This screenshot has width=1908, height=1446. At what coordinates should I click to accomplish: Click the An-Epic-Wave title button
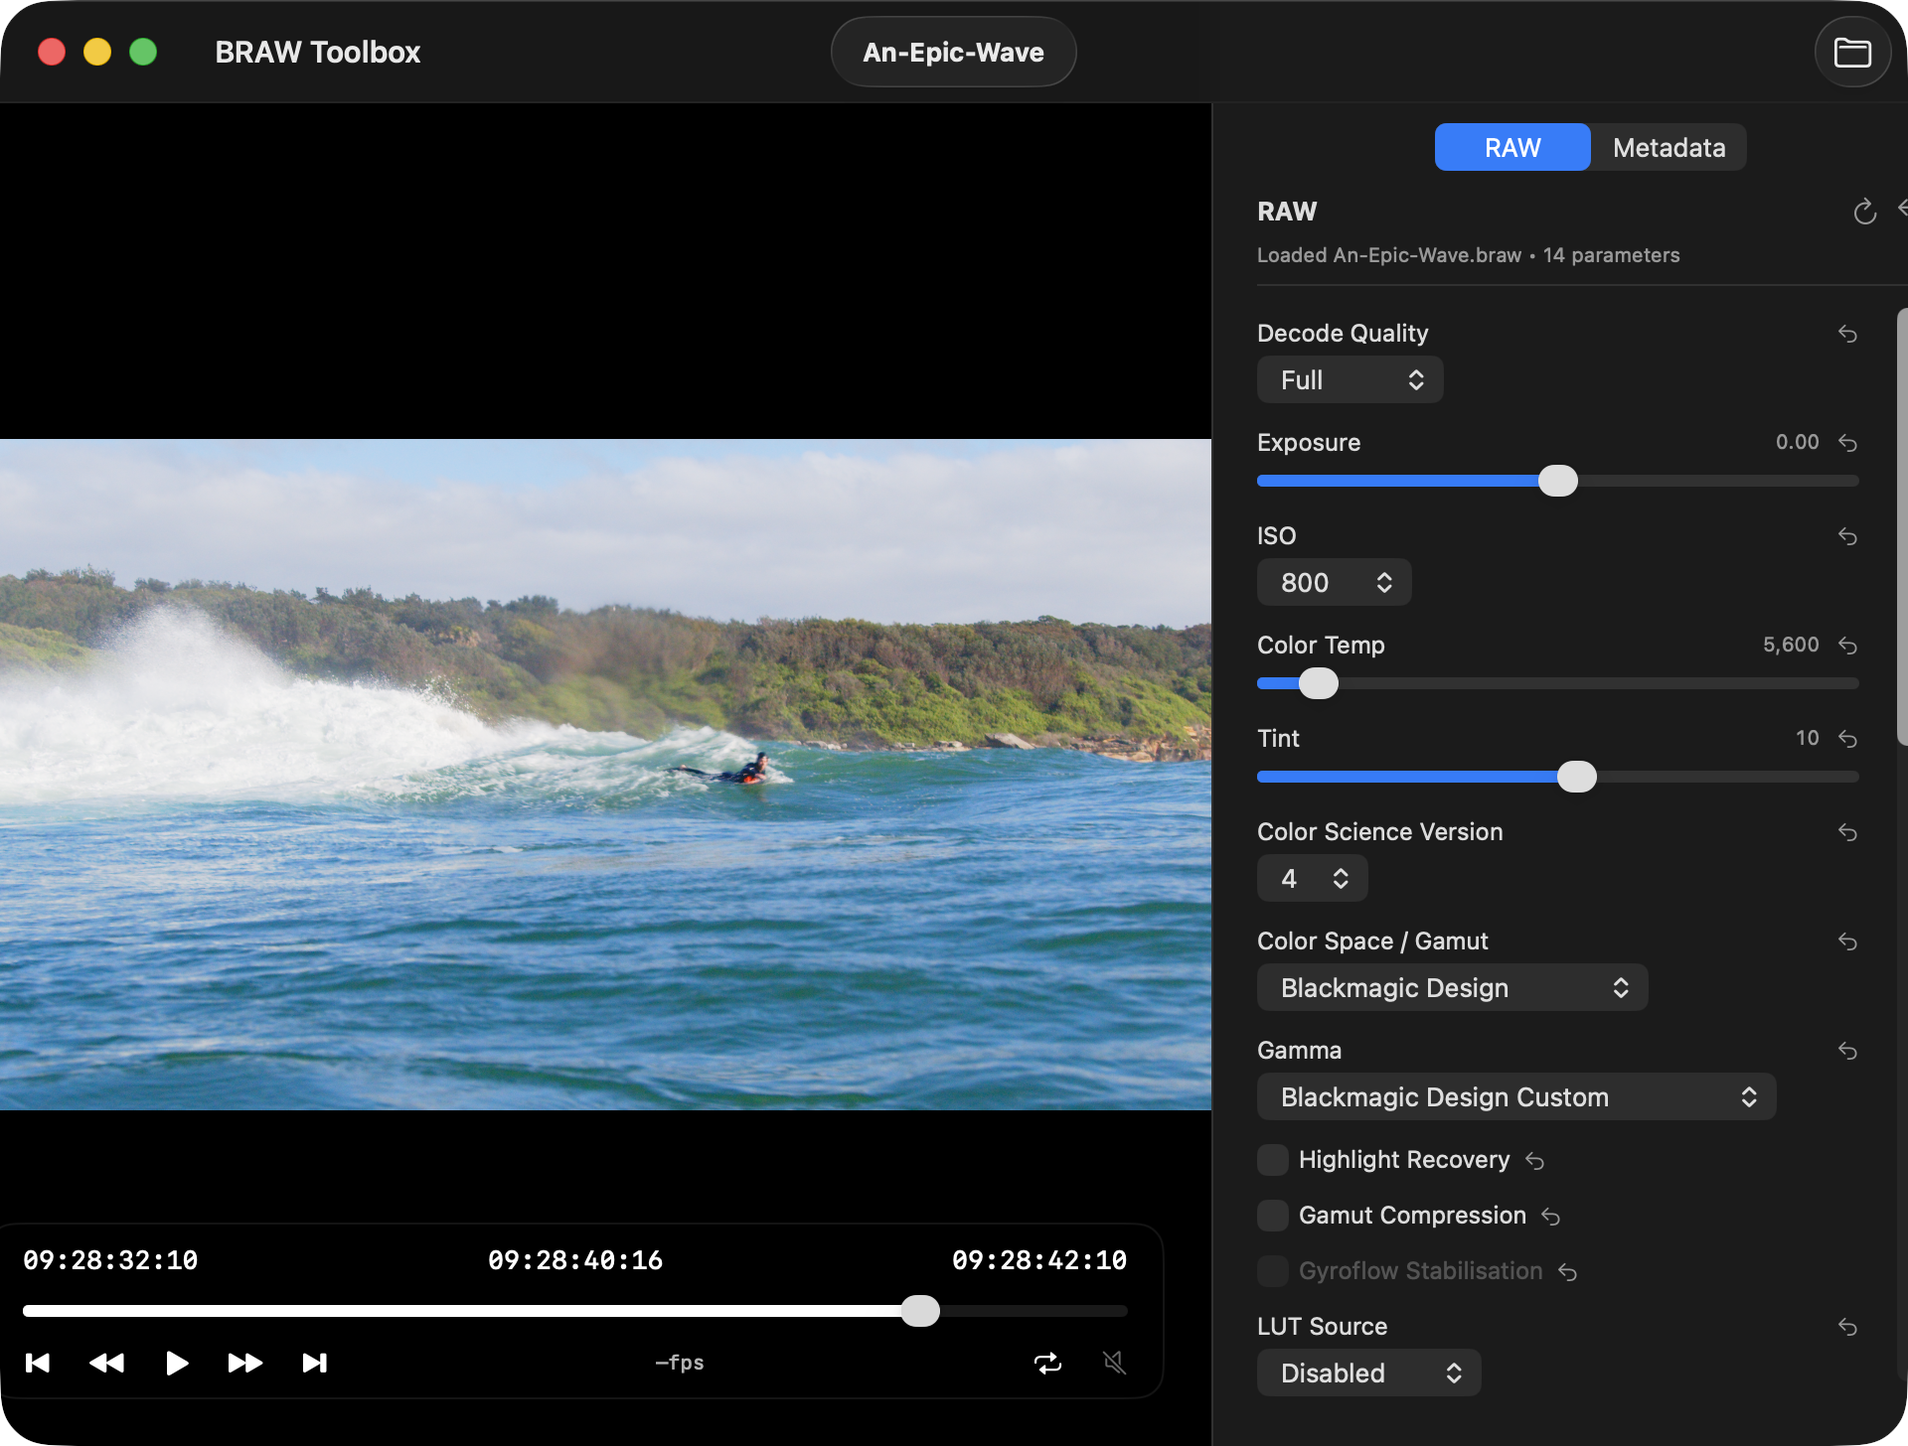pyautogui.click(x=953, y=53)
